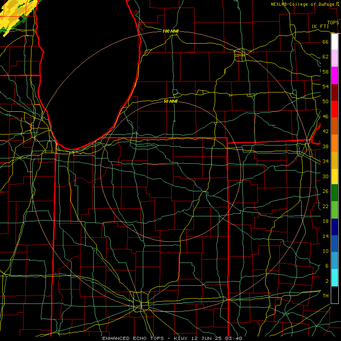Screen dimensions: 341x341
Task: Click the yellow legend swatch
Action: coord(335,177)
